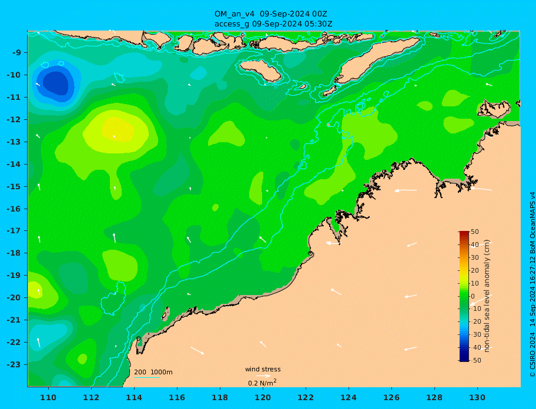
Task: Click the latitude axis label "-18"
Action: [x=14, y=253]
